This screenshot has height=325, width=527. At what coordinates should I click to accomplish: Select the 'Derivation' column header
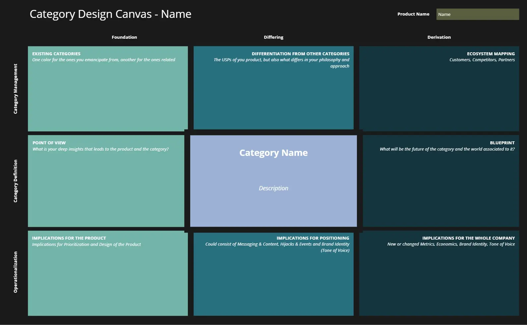click(x=439, y=37)
